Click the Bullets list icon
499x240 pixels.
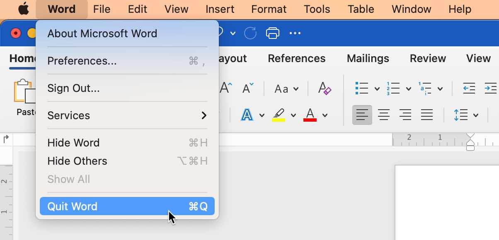pos(362,88)
